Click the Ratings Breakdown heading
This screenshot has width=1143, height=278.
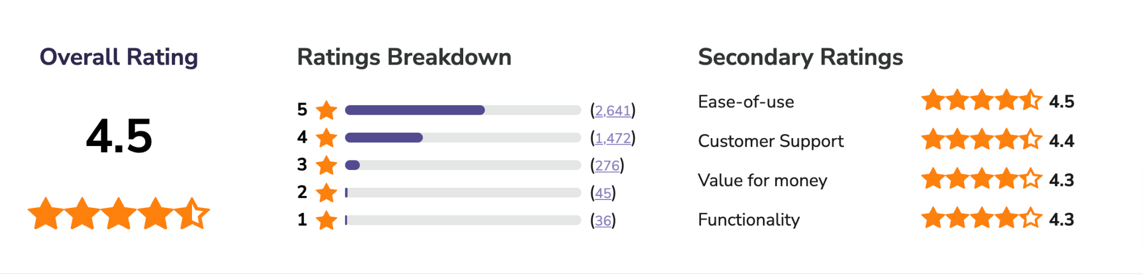pos(404,57)
